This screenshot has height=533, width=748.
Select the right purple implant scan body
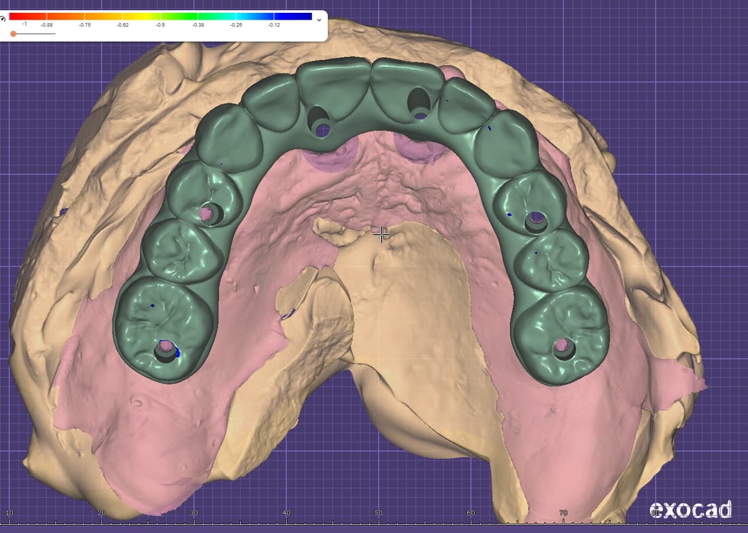(419, 148)
